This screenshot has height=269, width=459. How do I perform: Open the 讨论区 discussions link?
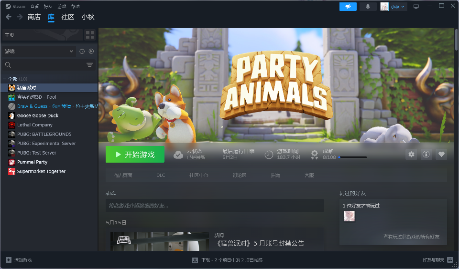coord(240,175)
